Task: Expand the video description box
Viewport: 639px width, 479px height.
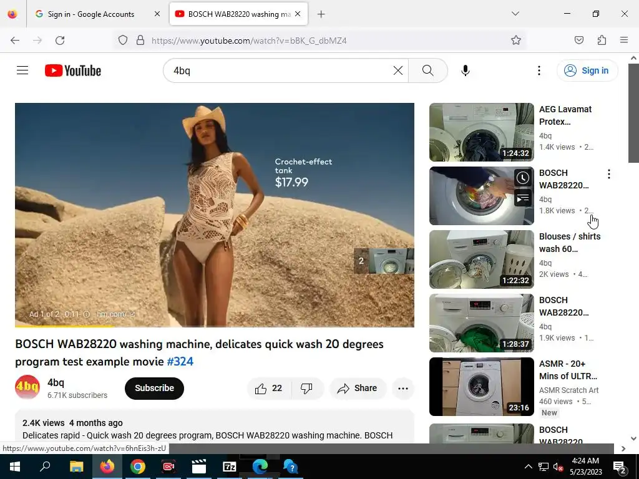Action: [x=215, y=427]
